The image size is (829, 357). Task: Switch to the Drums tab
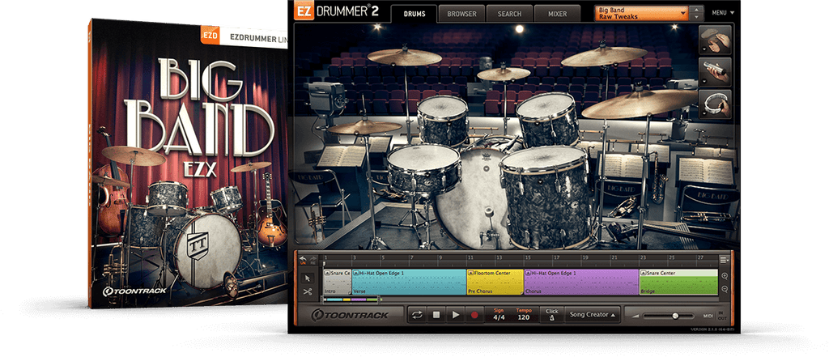[x=414, y=14]
